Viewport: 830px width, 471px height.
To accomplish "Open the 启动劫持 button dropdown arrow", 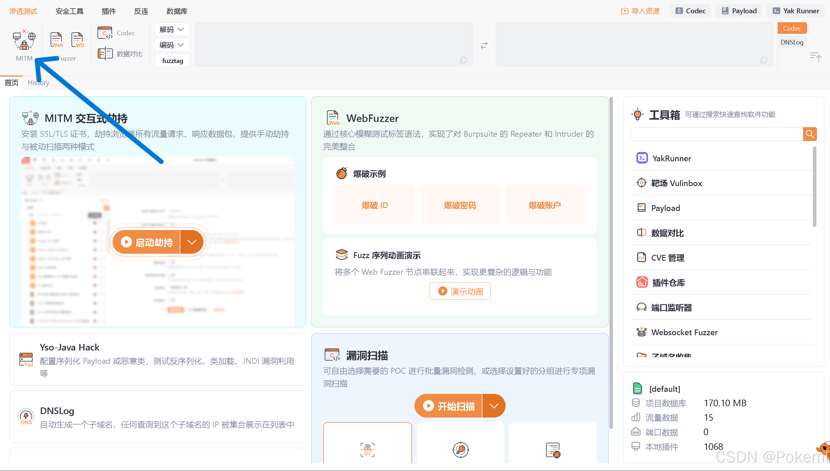I will pos(192,242).
